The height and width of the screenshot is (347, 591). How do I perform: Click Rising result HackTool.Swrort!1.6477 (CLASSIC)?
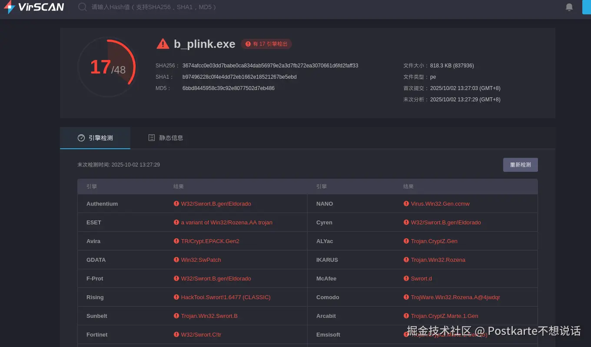click(x=226, y=297)
